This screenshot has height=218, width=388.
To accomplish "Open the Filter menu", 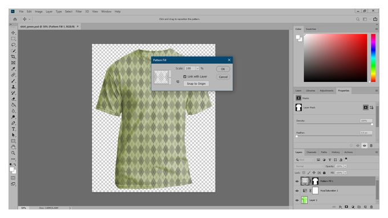I will pos(79,11).
